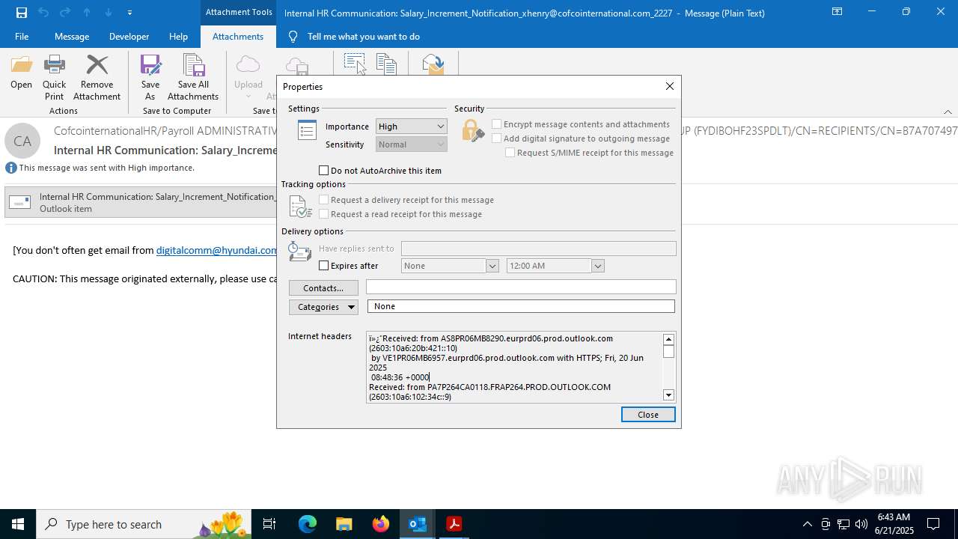Click the Show Message envelope ribbon icon
Viewport: 958px width, 539px height.
(433, 63)
